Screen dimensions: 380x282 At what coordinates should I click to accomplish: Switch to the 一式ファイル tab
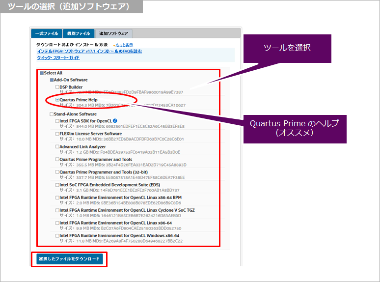[47, 33]
